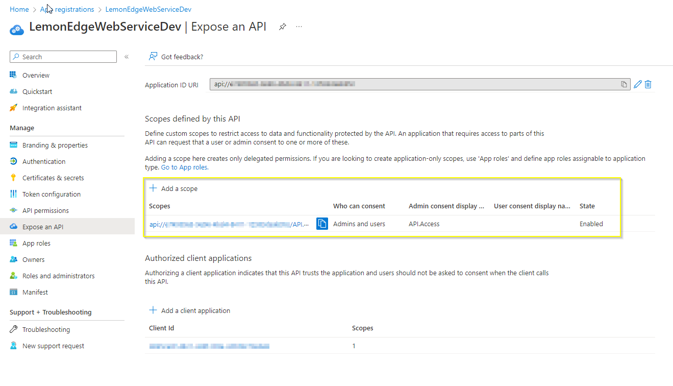
Task: Pin the Expose an API page
Action: pos(282,27)
